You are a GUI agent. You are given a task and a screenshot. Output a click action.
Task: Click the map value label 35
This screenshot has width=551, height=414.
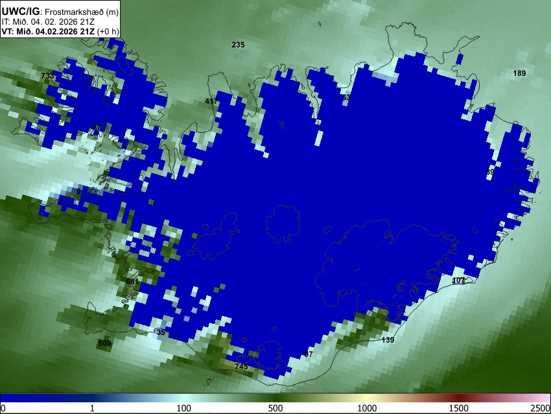tap(161, 332)
